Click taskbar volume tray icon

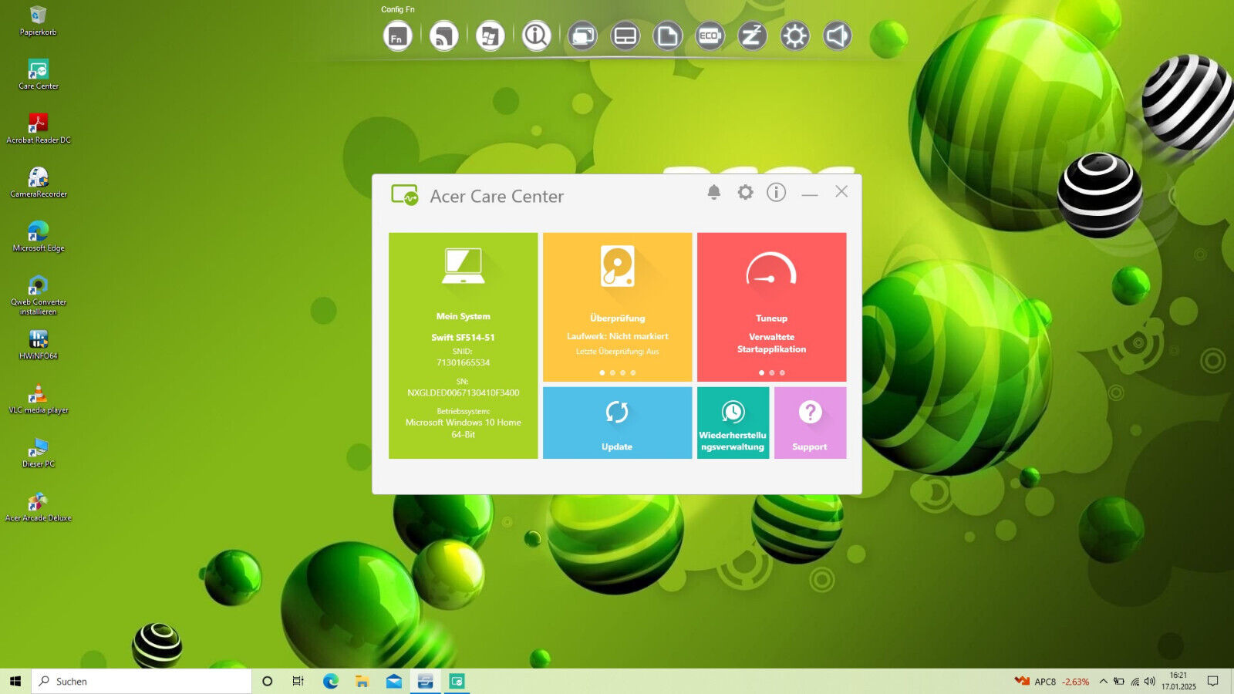tap(1150, 682)
